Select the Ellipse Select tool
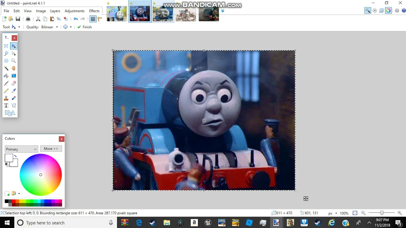406x228 pixels. coord(6,61)
